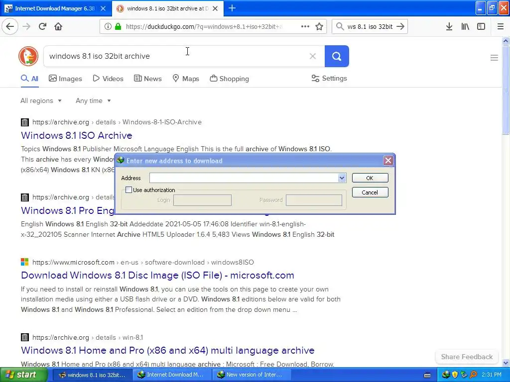
Task: Click the Address input field
Action: point(244,178)
